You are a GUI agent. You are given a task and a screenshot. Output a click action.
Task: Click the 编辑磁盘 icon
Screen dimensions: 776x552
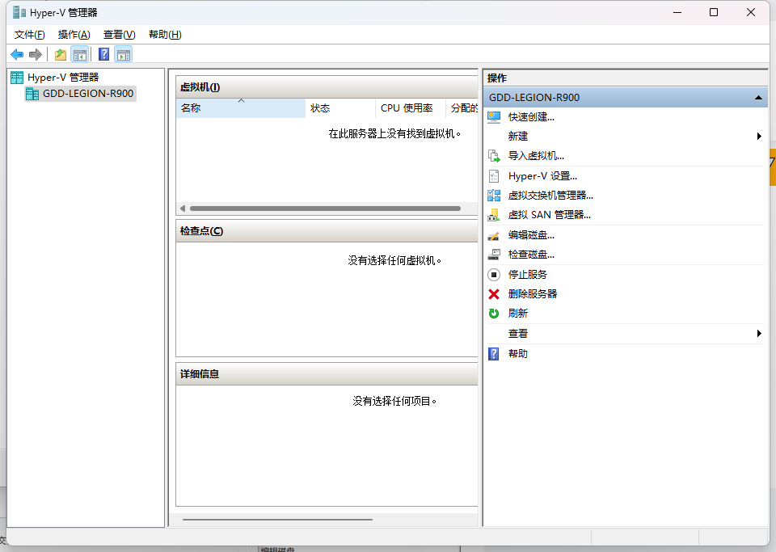click(494, 235)
